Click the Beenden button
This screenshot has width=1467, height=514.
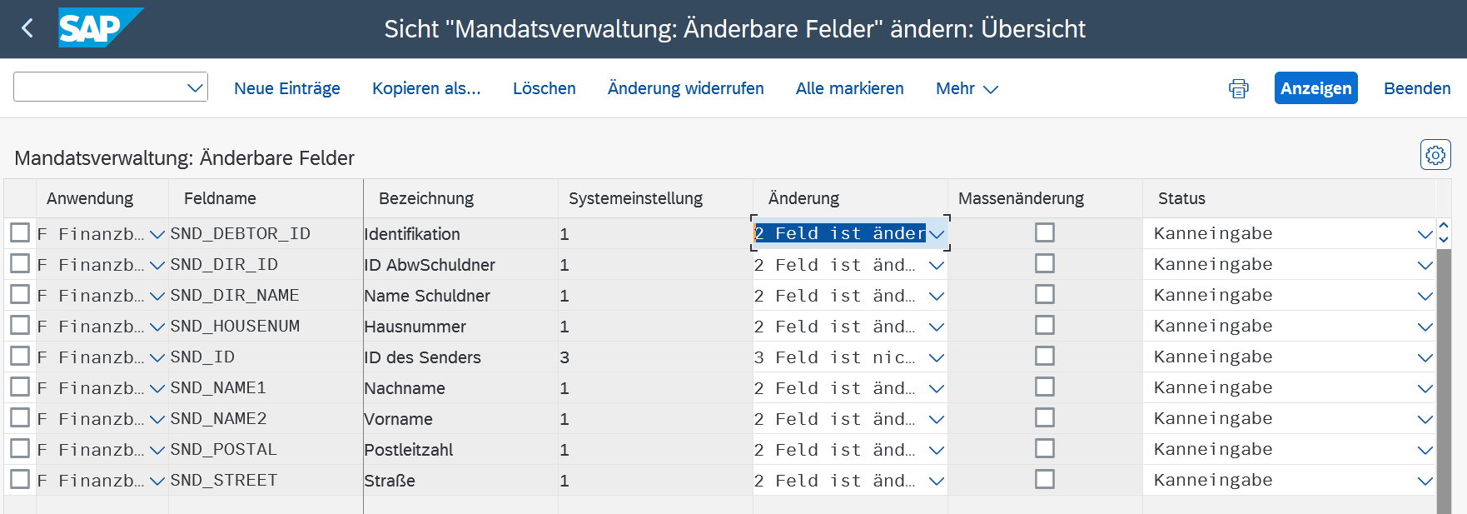click(1416, 88)
